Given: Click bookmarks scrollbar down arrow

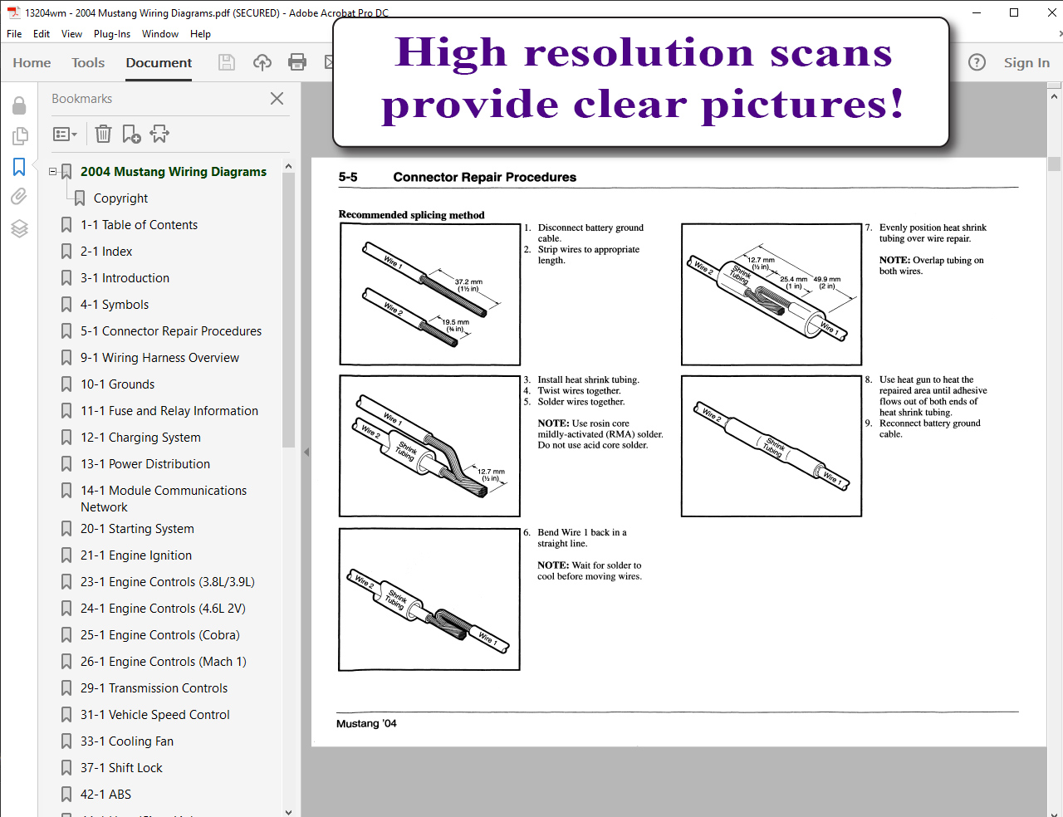Looking at the screenshot, I should (x=288, y=811).
